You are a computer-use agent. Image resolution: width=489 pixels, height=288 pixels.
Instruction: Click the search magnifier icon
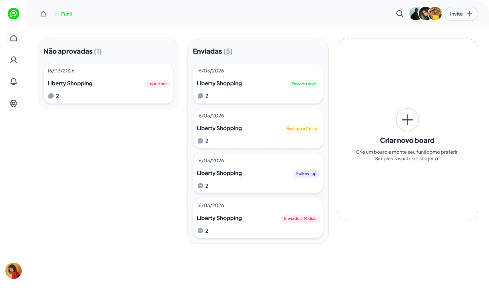coord(399,14)
